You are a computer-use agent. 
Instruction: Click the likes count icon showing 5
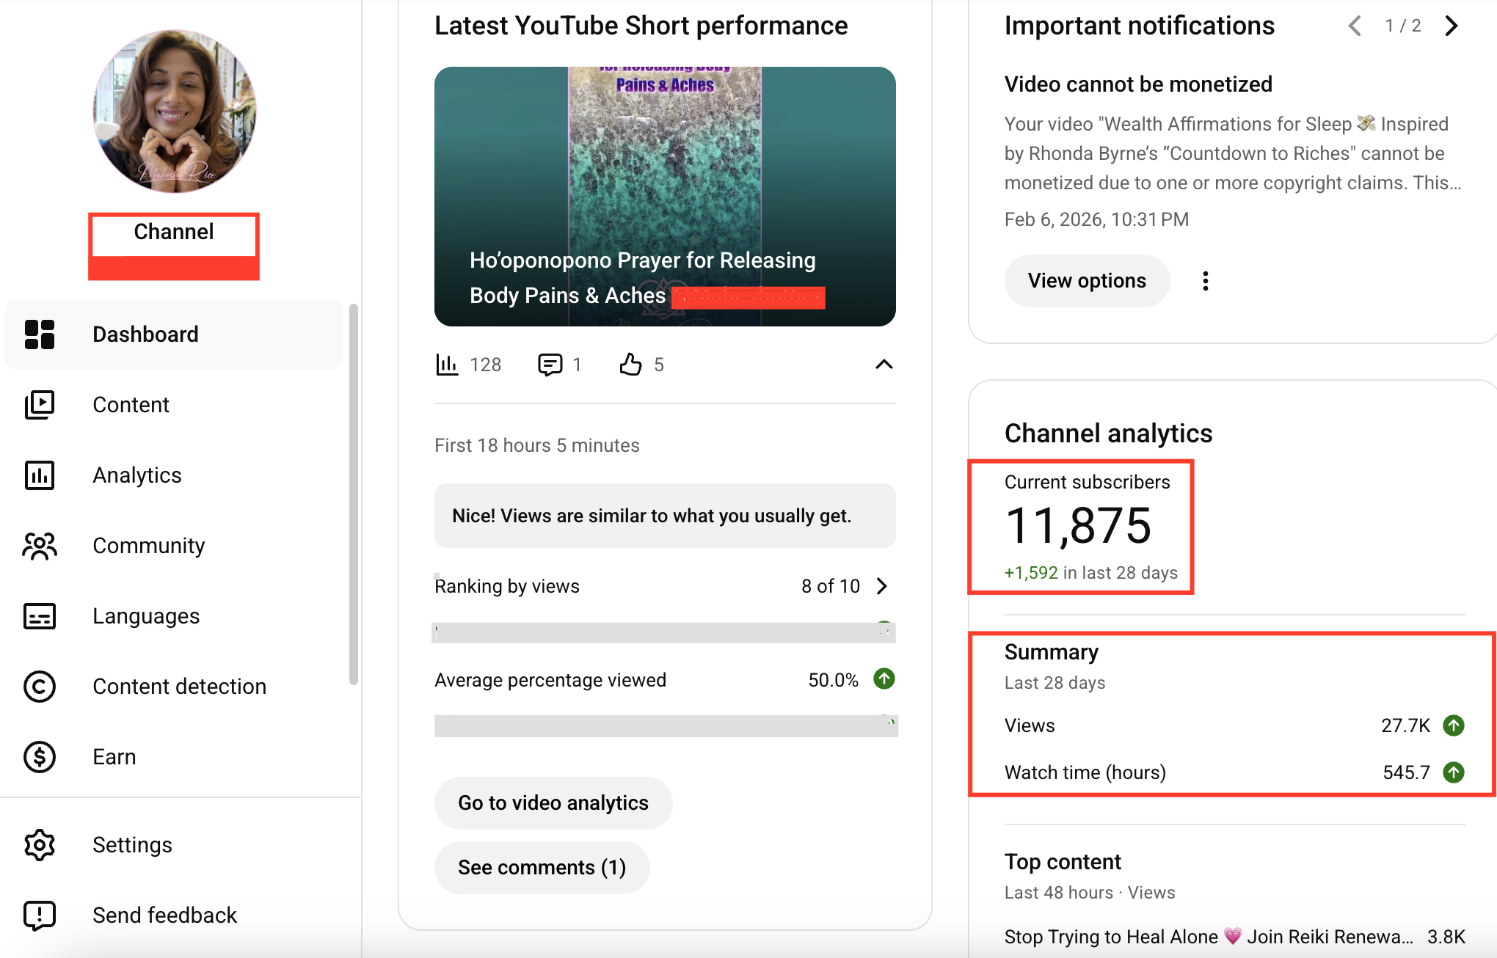click(x=630, y=365)
